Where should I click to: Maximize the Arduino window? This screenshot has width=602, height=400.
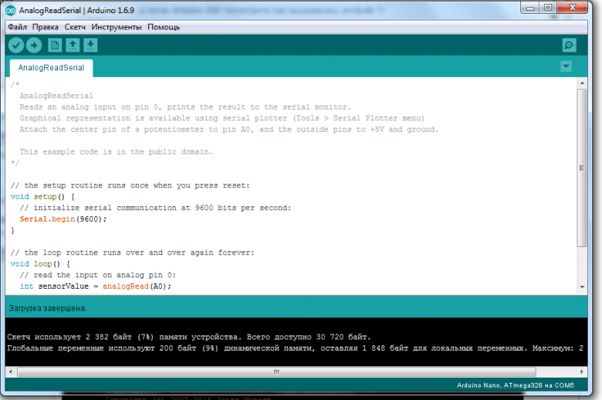click(x=548, y=8)
